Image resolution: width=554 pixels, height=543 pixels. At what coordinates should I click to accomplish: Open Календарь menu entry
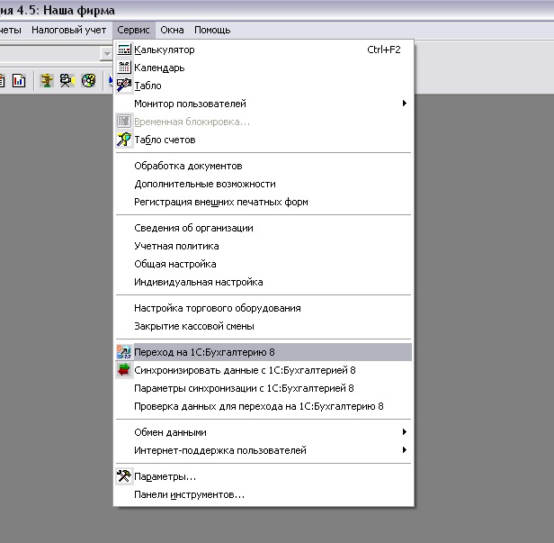click(x=264, y=68)
